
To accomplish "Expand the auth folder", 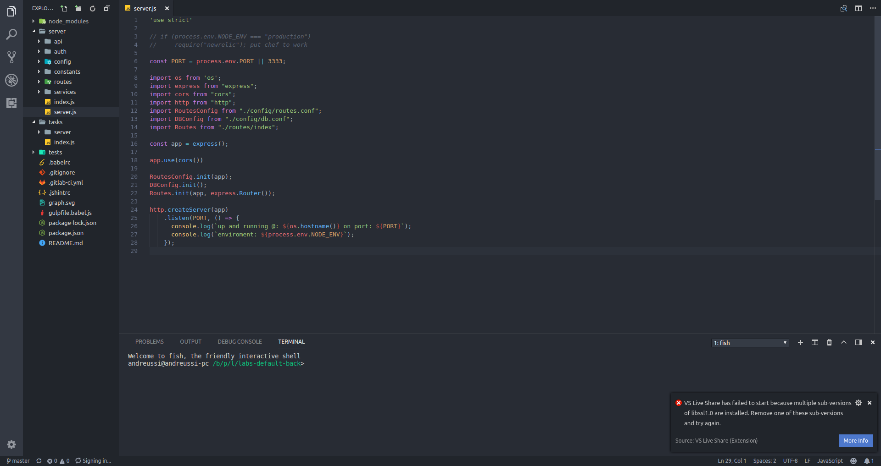I will 71,51.
